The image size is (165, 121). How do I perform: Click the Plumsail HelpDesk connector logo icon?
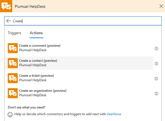click(x=6, y=6)
